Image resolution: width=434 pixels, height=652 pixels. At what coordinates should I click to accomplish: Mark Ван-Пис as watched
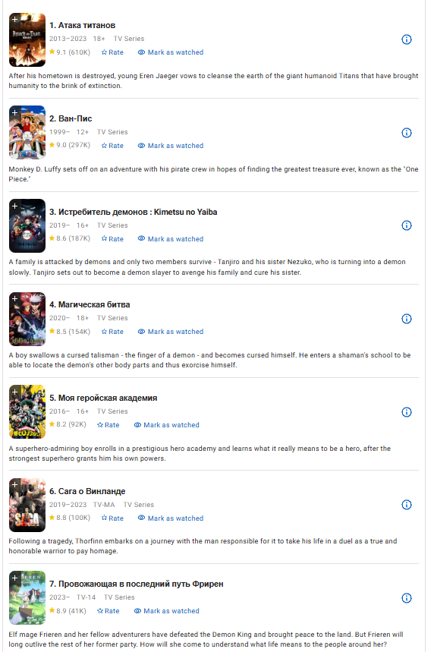tap(171, 146)
